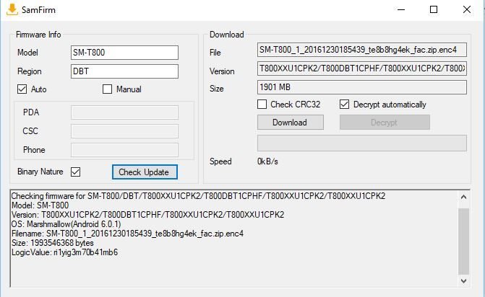Click the 'Download' group label
485x297 pixels.
(x=227, y=35)
